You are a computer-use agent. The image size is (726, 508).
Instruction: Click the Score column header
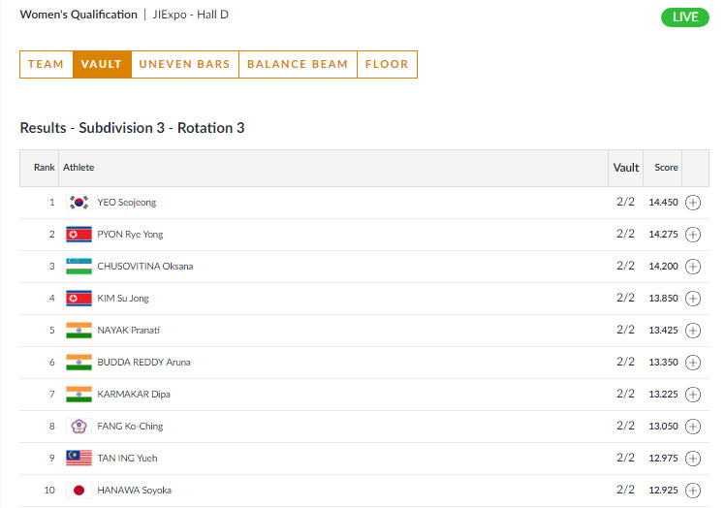pyautogui.click(x=666, y=168)
